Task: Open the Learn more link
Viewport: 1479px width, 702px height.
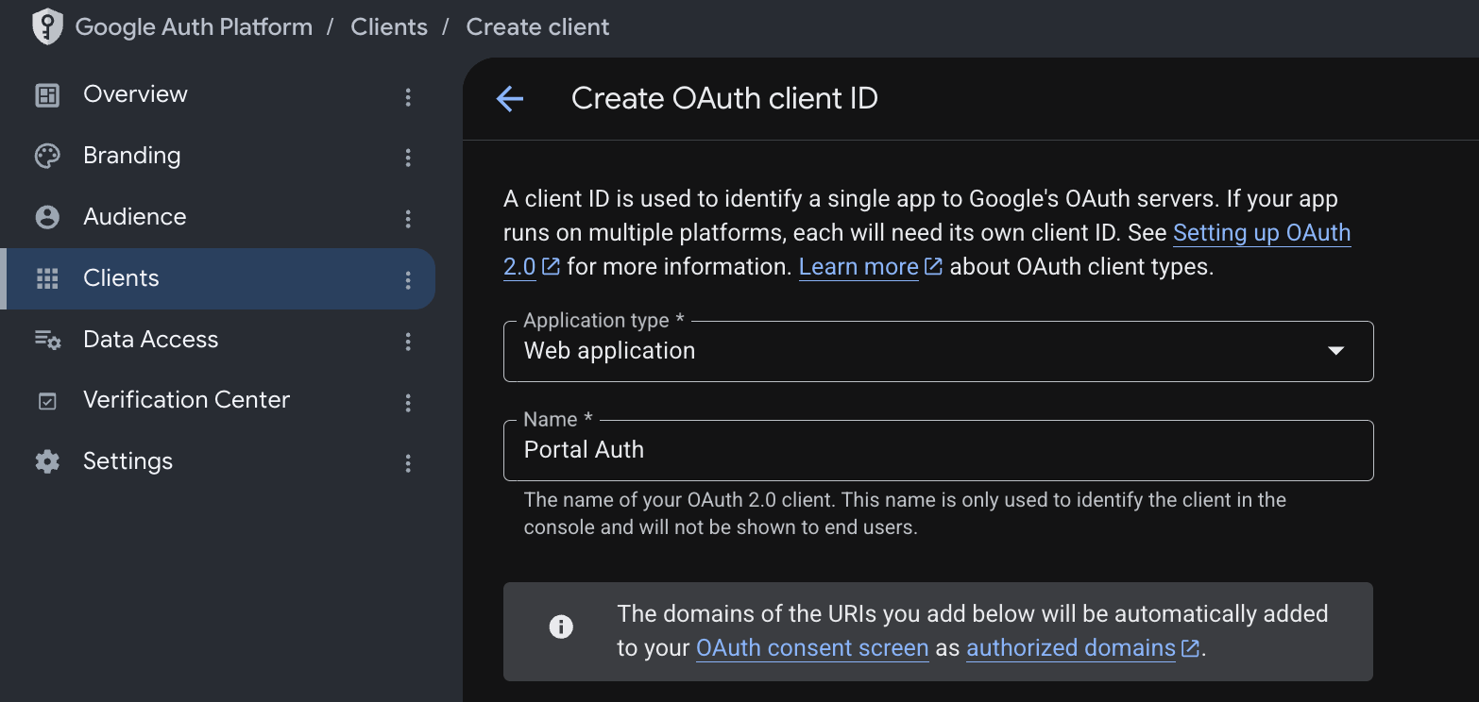Action: tap(858, 267)
